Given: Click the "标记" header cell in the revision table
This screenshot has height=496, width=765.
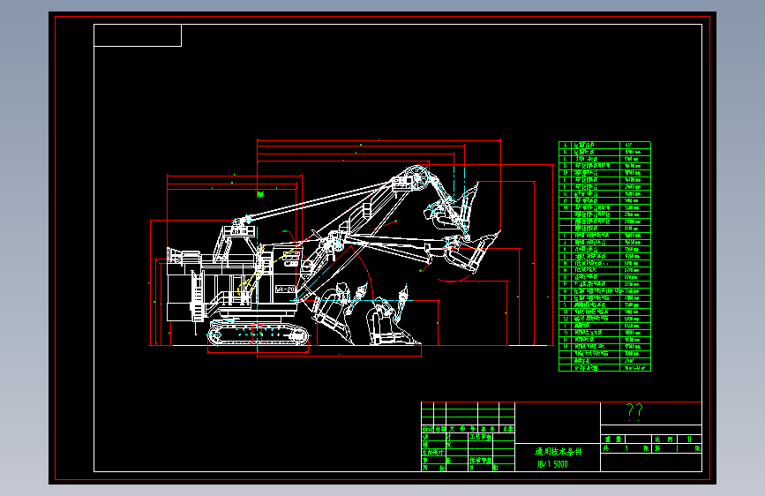Looking at the screenshot, I should coord(427,429).
